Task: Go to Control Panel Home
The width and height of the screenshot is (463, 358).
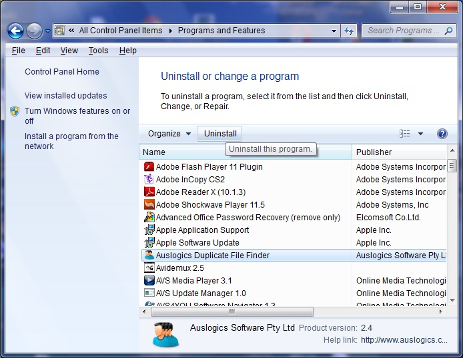Action: point(62,72)
